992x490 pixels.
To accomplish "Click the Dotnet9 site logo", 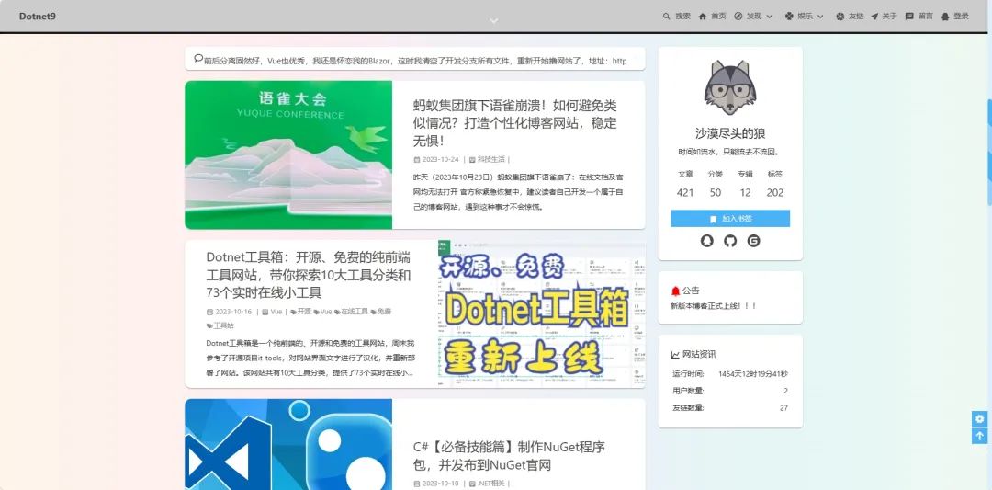I will 38,17.
